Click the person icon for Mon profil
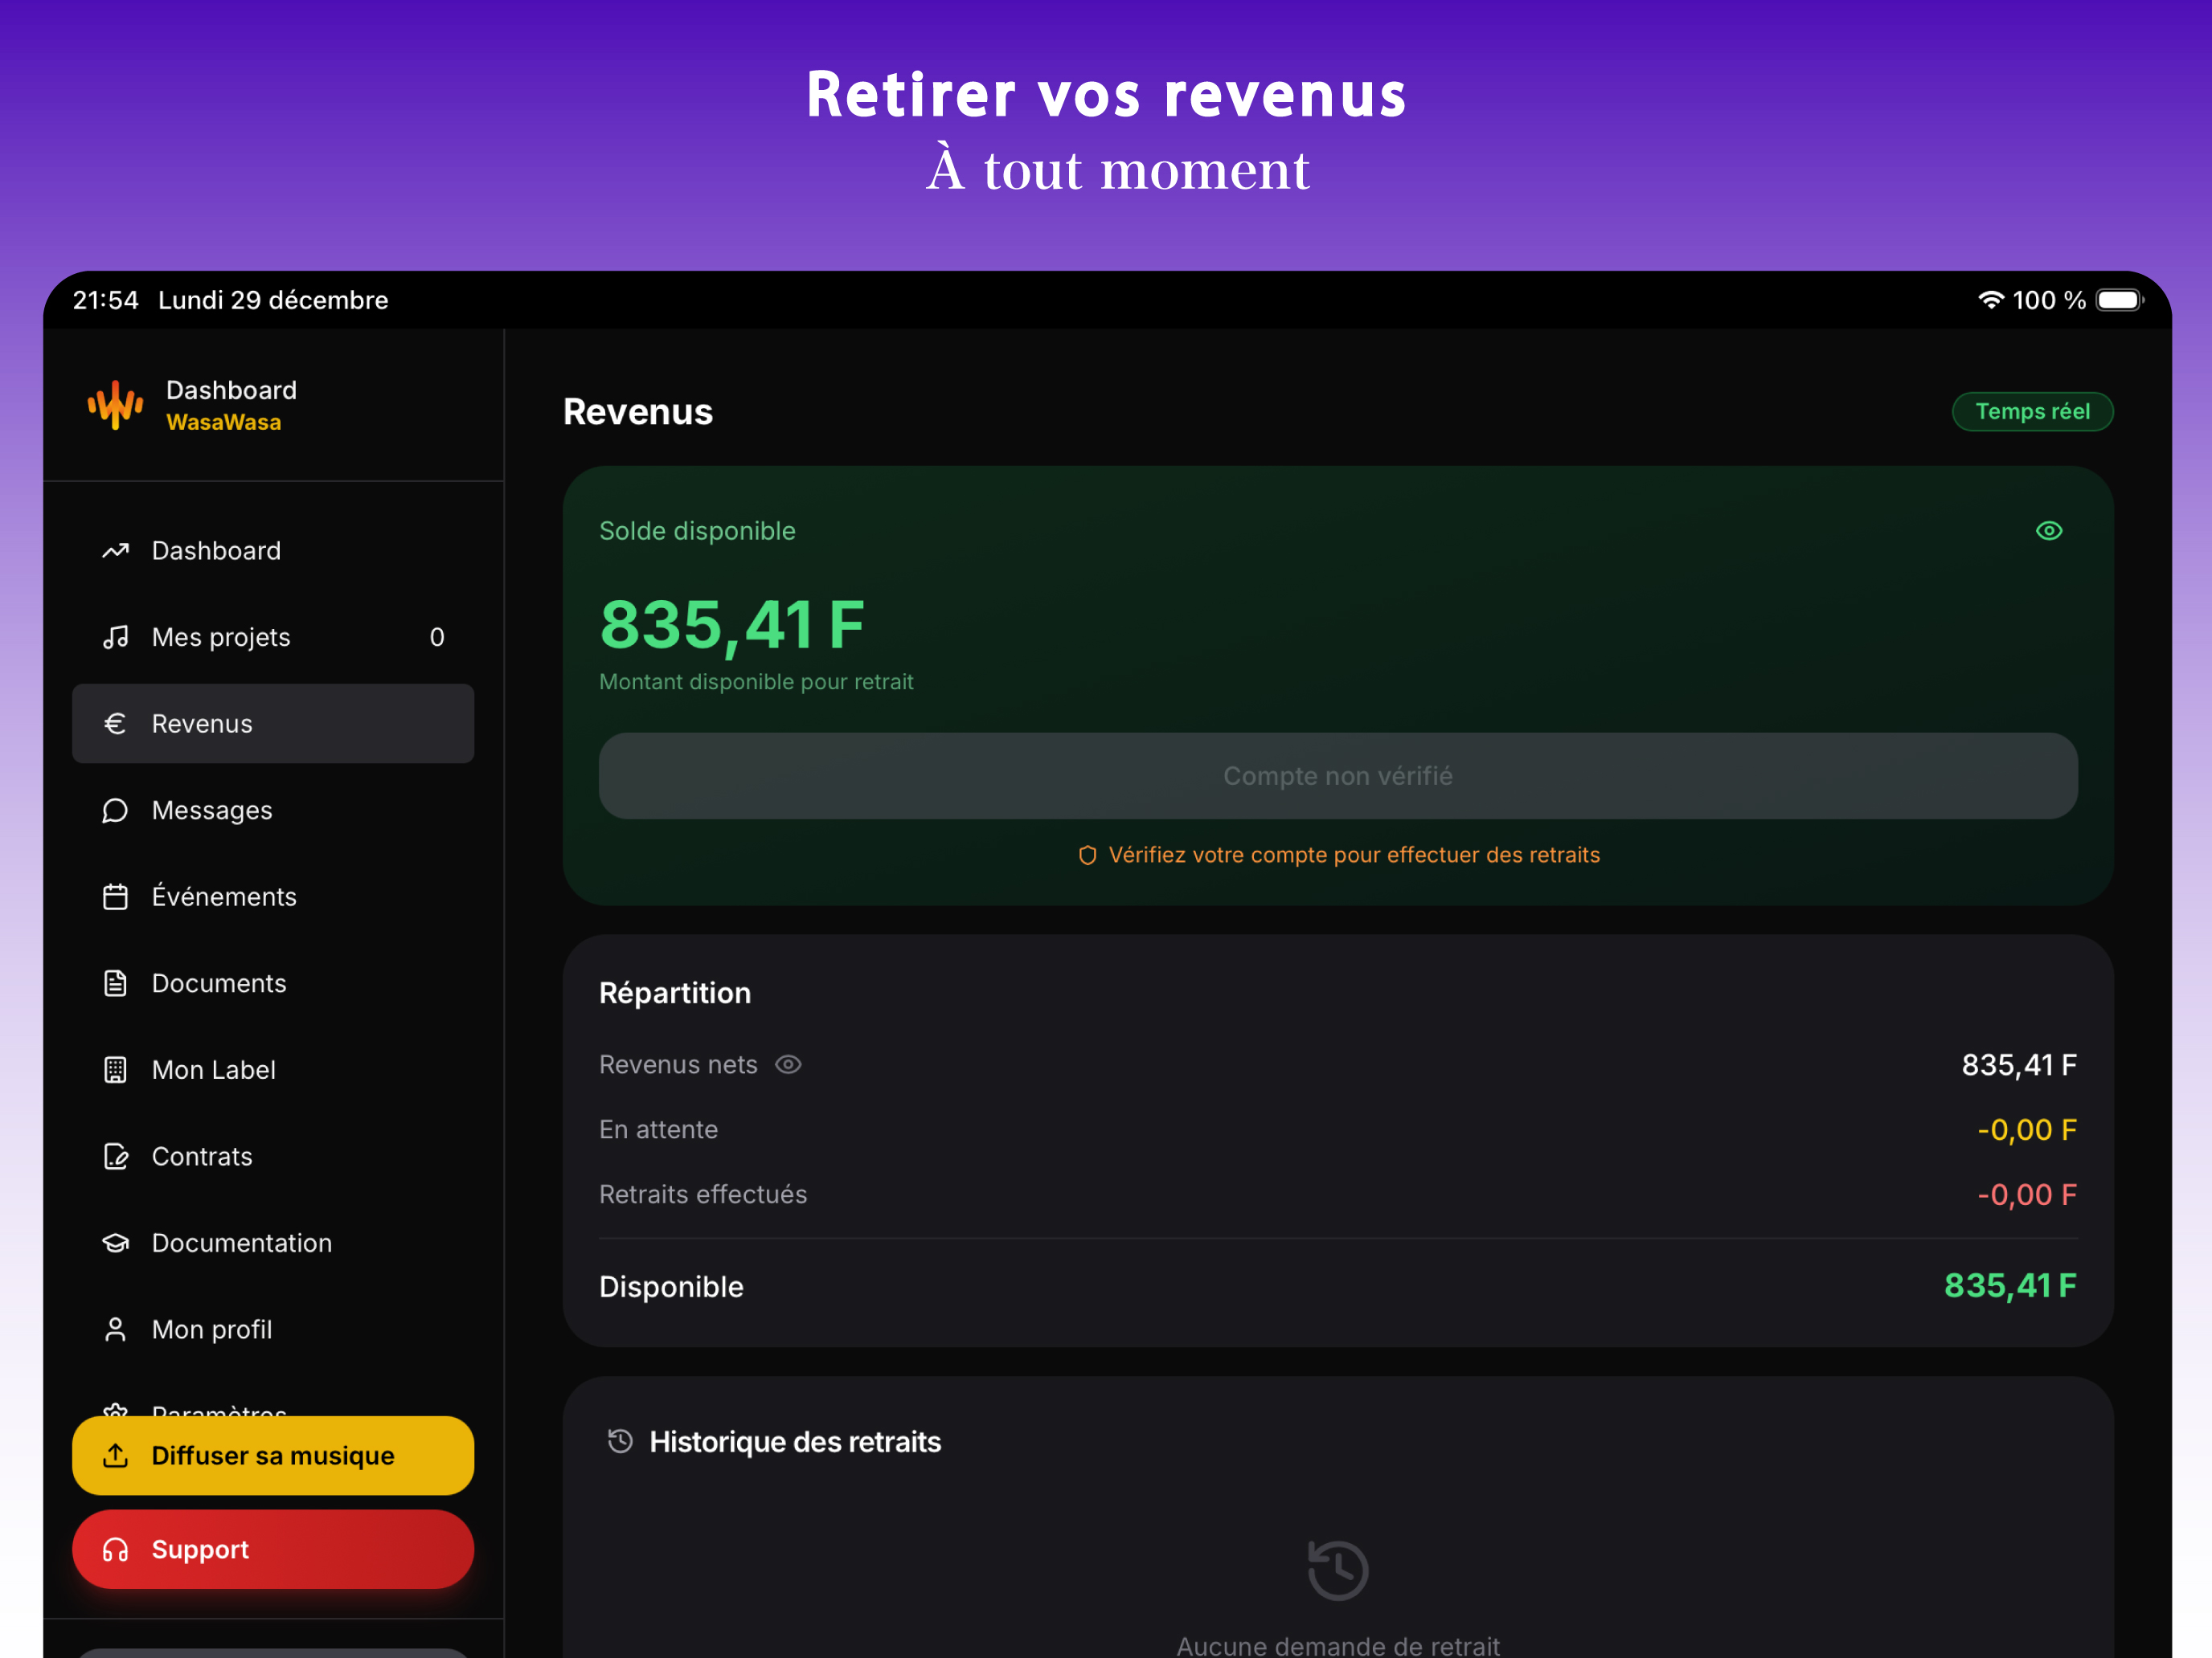This screenshot has height=1658, width=2212. (x=116, y=1330)
